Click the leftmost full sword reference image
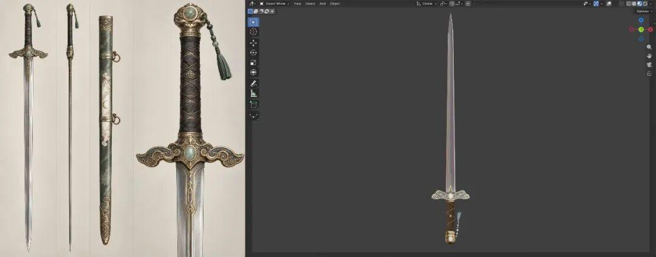 click(28, 127)
